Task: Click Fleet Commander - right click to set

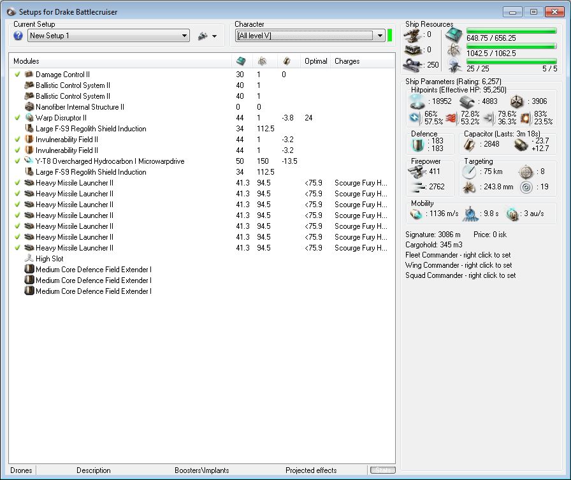Action: [458, 255]
